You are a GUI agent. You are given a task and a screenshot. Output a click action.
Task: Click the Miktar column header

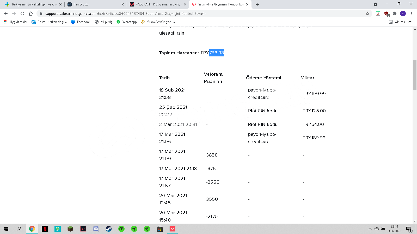307,78
